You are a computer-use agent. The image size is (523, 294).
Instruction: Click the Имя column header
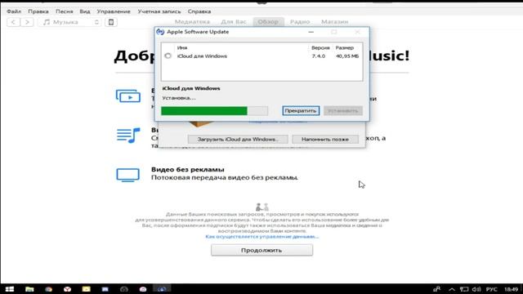coord(182,47)
